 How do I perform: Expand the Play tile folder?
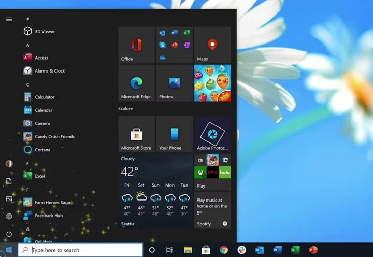(212, 173)
